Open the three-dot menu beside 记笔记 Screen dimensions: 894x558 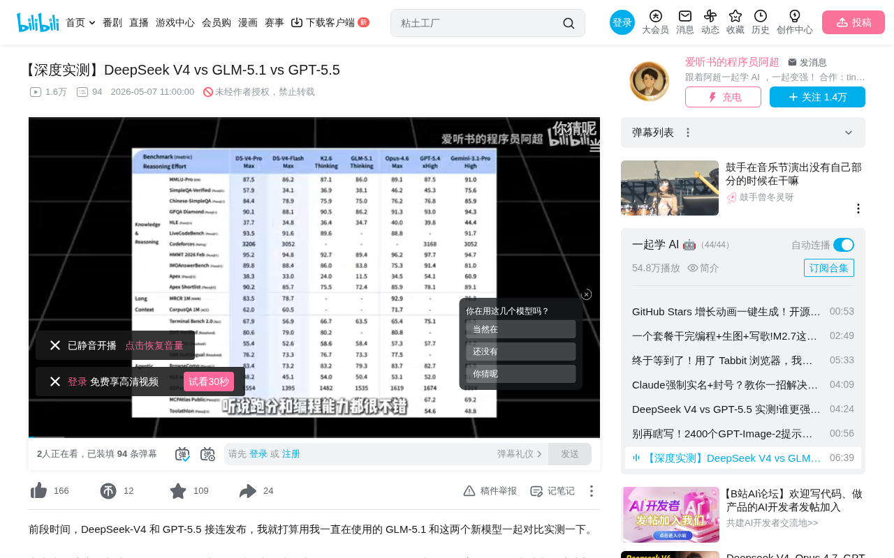click(x=591, y=491)
